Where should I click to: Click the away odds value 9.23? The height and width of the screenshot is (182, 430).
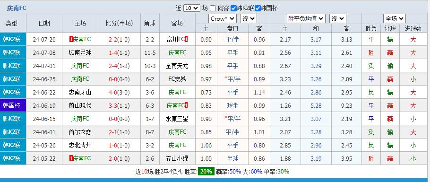(x=347, y=105)
